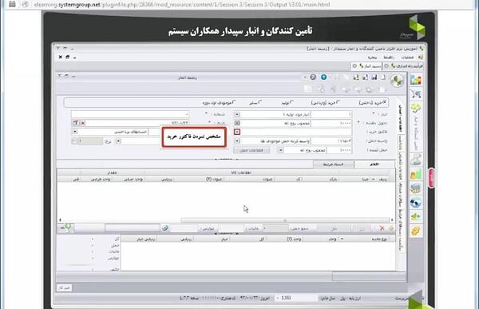Click the middle save icon in the toolbar
This screenshot has height=309, width=479.
(365, 77)
